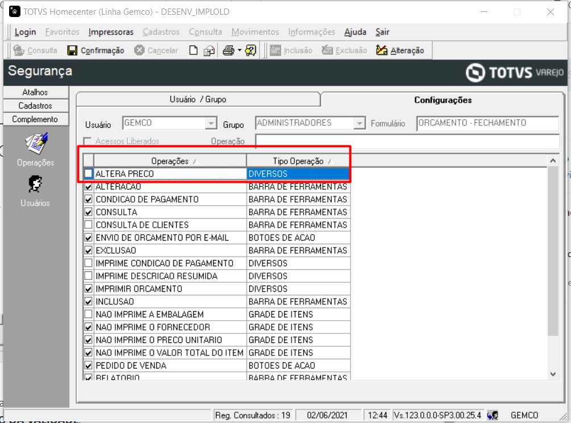The height and width of the screenshot is (423, 571).
Task: Select the INCLUSAO operation row
Action: point(170,301)
